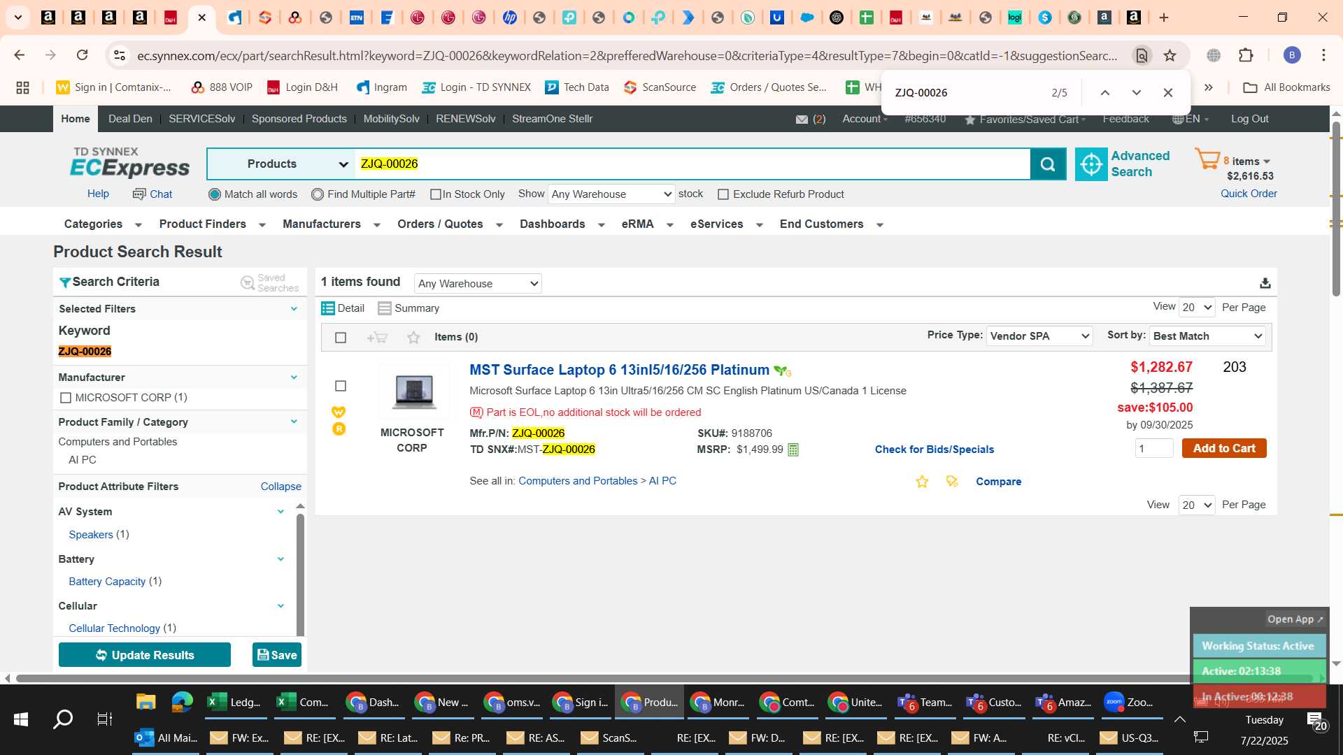This screenshot has width=1343, height=755.
Task: Select Find Multiple Part# radio button
Action: pyautogui.click(x=318, y=194)
